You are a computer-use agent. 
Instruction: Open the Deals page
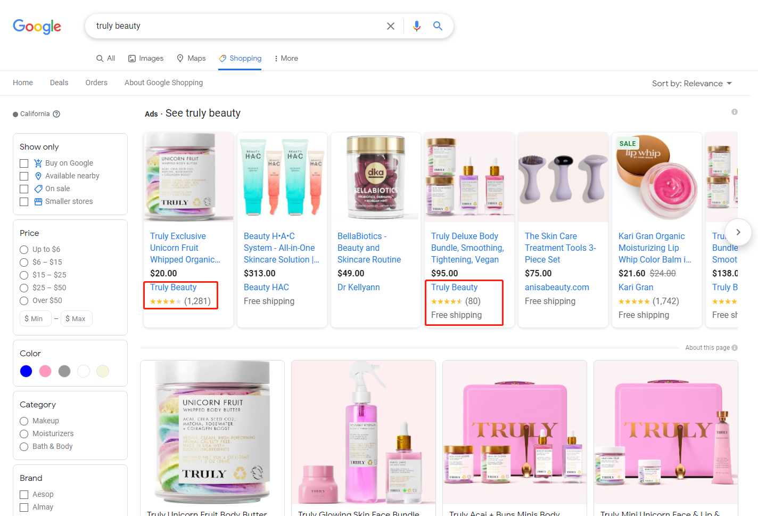coord(59,83)
